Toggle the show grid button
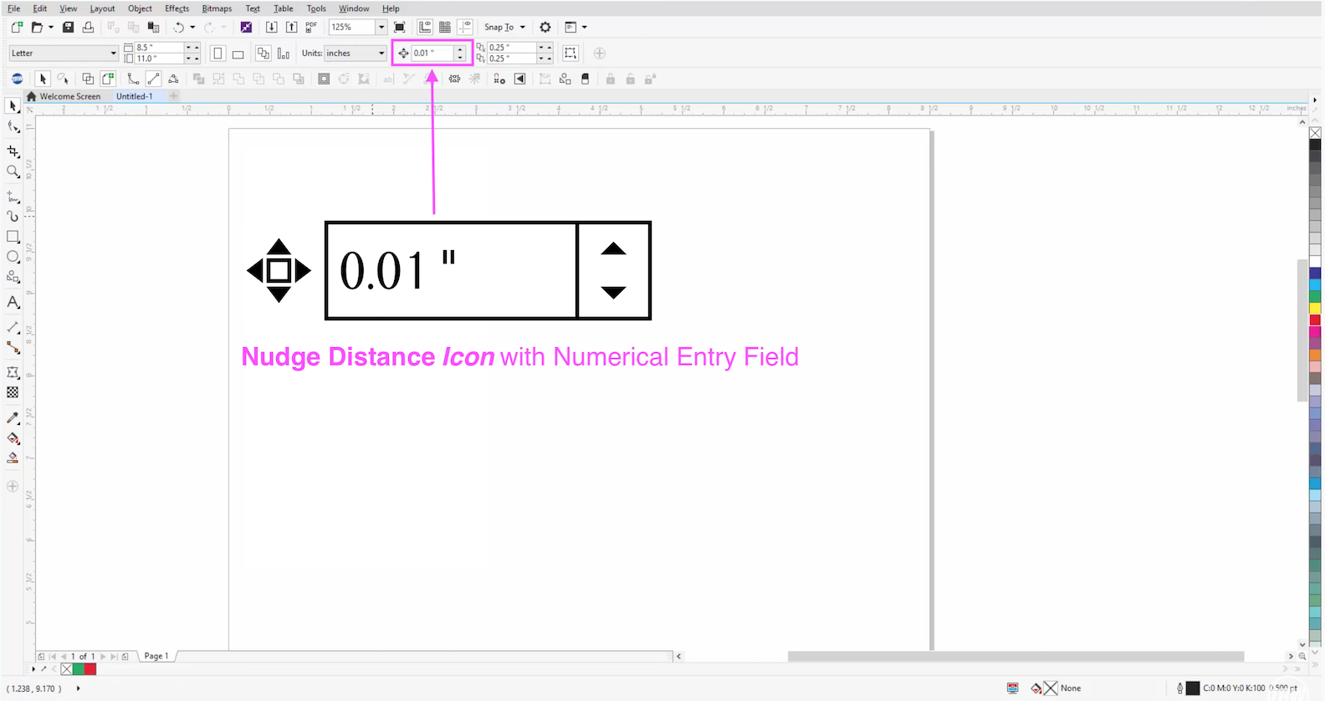1325x701 pixels. click(x=445, y=28)
